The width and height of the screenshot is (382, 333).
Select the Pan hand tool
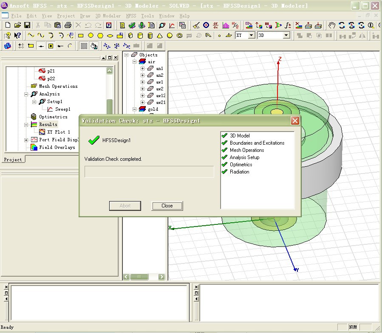pyautogui.click(x=332, y=25)
